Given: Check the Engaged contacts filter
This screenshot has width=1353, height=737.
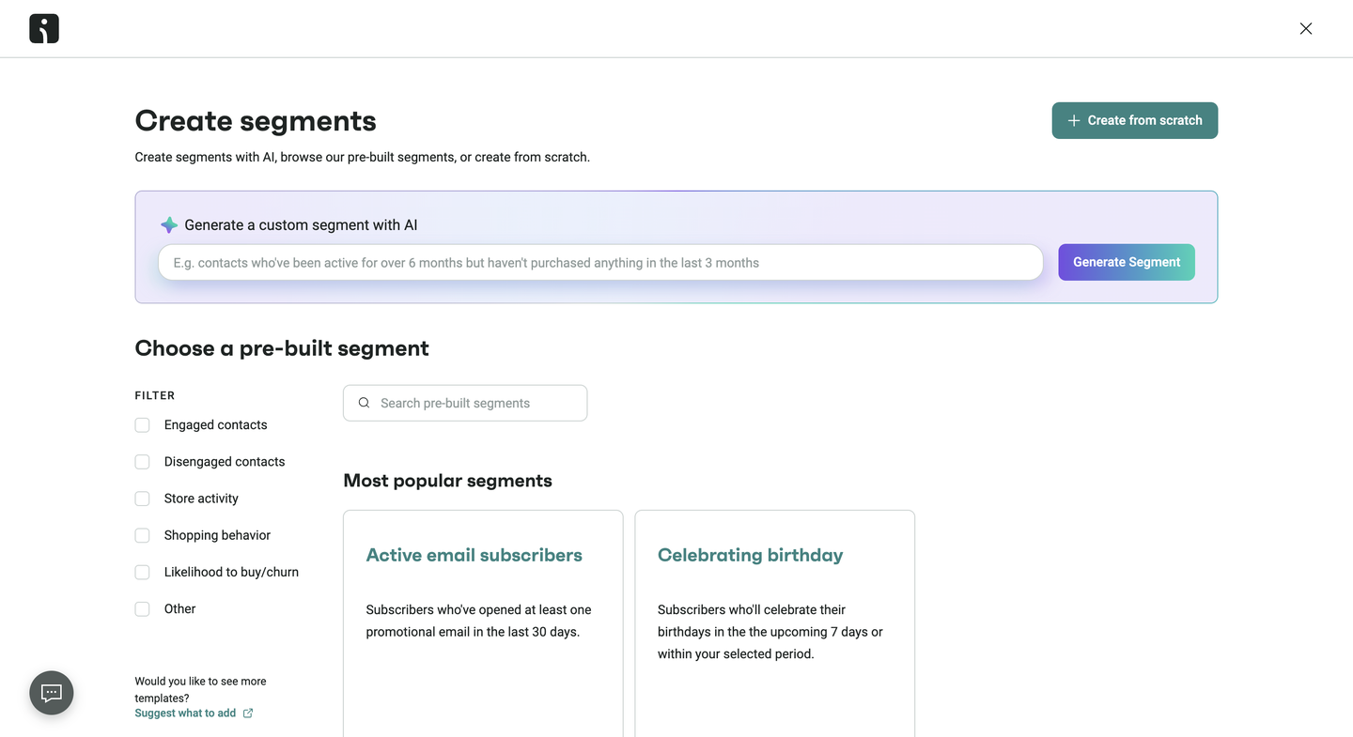Looking at the screenshot, I should [143, 425].
